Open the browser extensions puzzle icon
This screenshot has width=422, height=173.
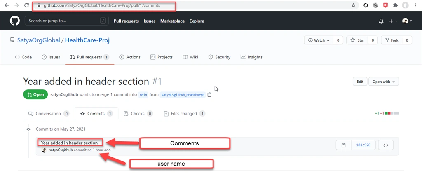(x=395, y=5)
